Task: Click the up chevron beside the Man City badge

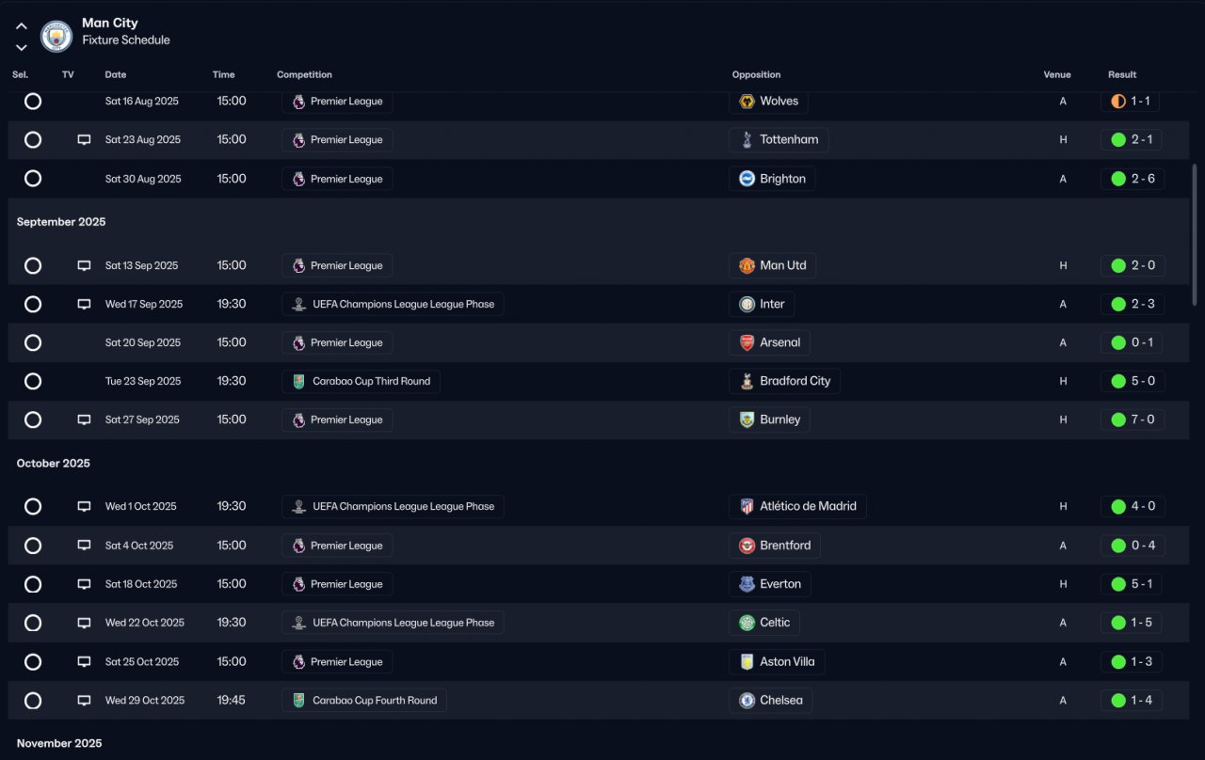Action: [22, 26]
